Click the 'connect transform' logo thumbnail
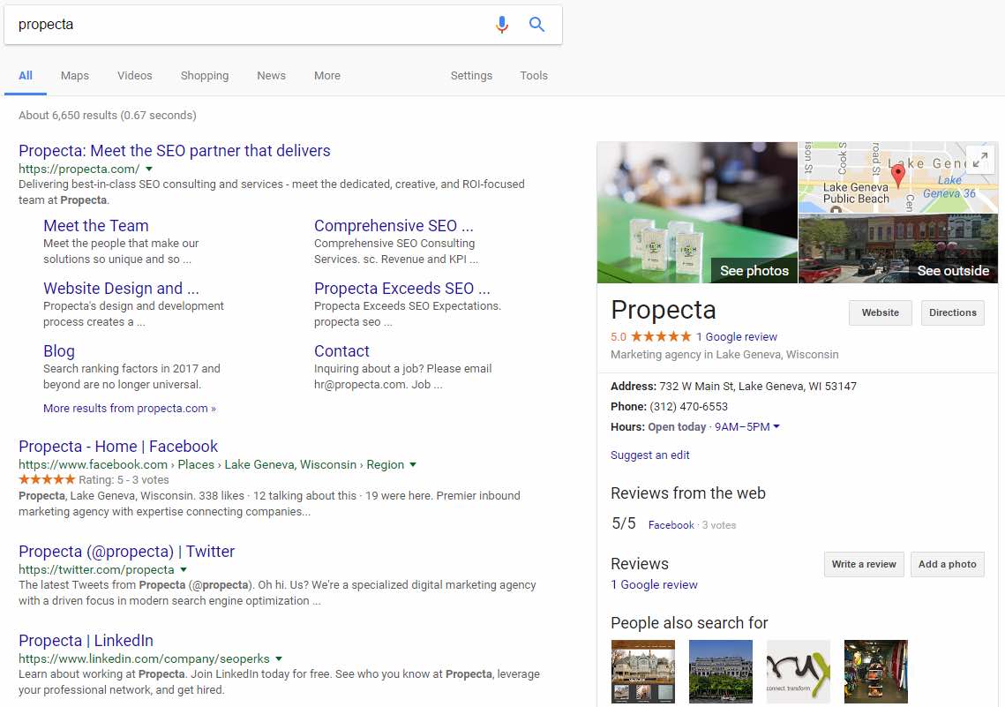Screen dimensions: 1005x707 798,671
